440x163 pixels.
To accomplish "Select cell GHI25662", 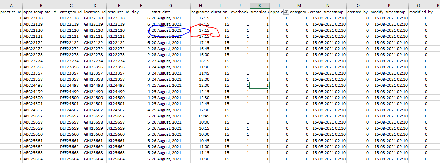I will [94, 147].
